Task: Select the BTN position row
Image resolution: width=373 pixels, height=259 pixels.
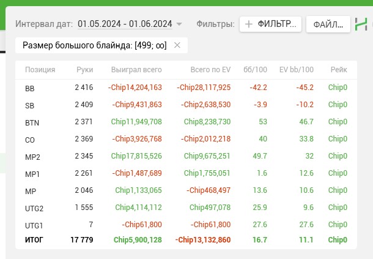Action: click(186, 122)
